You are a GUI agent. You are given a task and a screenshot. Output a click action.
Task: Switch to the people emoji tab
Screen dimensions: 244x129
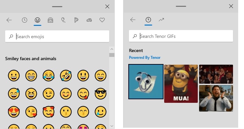point(50,20)
